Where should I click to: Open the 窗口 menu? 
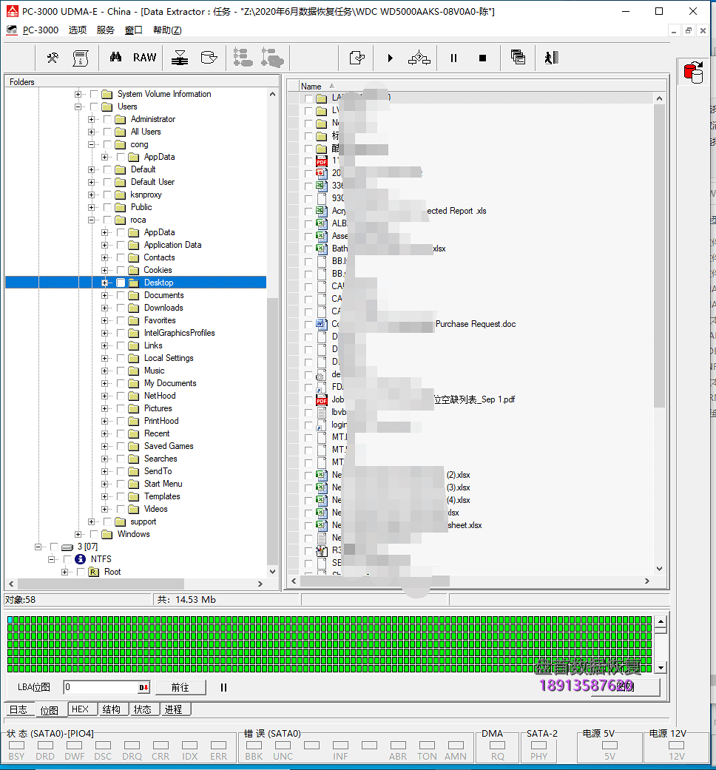tap(134, 30)
